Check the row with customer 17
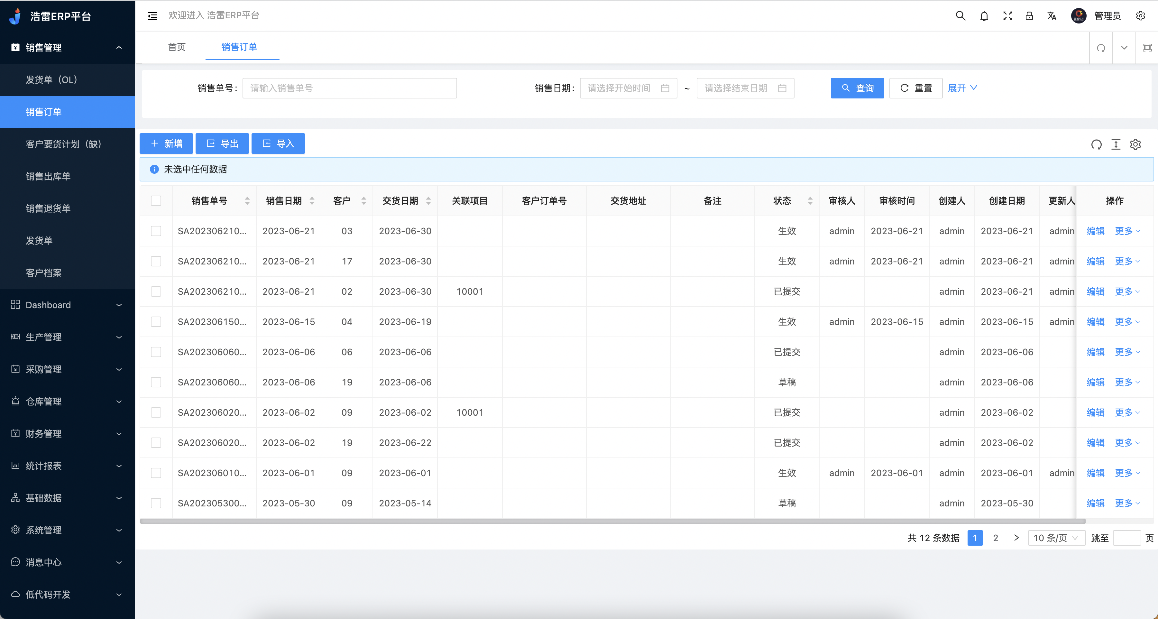This screenshot has height=619, width=1158. (x=156, y=261)
